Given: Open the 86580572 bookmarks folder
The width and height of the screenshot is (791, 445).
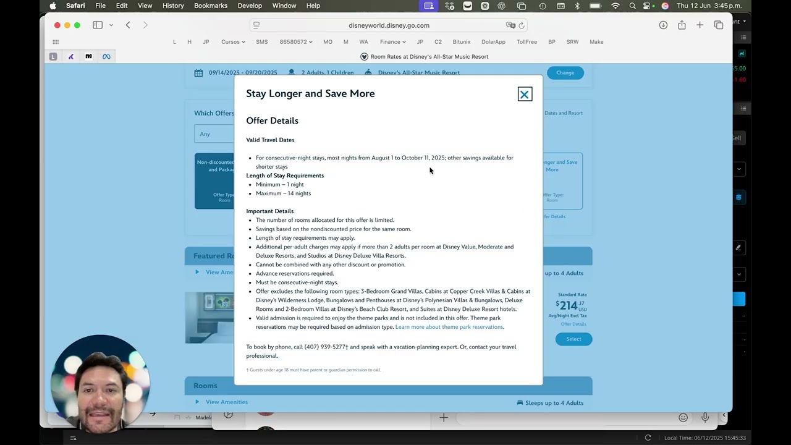Looking at the screenshot, I should coord(296,42).
